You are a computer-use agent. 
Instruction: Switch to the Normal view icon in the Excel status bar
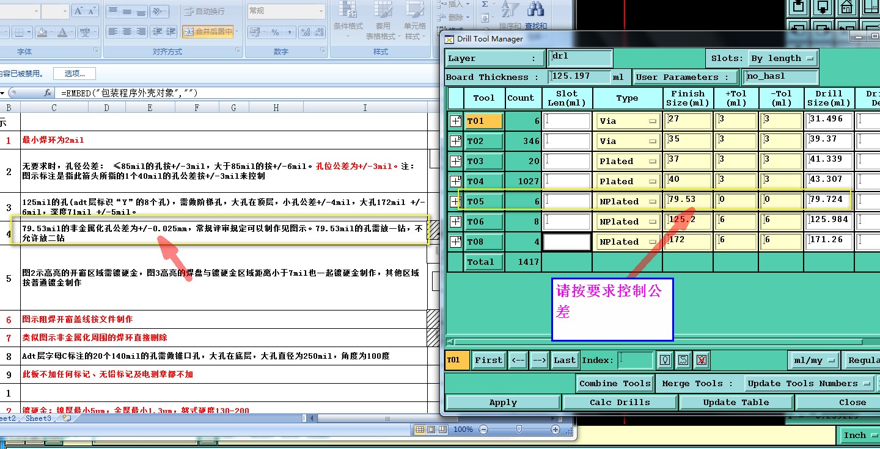(420, 429)
